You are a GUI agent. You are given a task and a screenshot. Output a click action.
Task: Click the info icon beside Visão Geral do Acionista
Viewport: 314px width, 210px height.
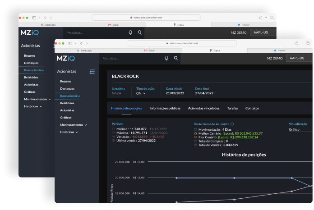(x=232, y=124)
